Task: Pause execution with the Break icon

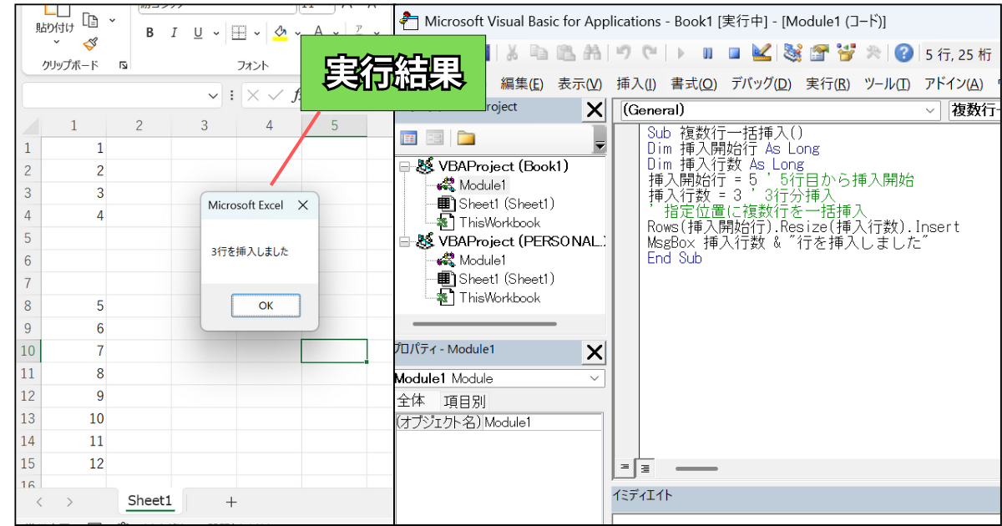Action: tap(708, 53)
